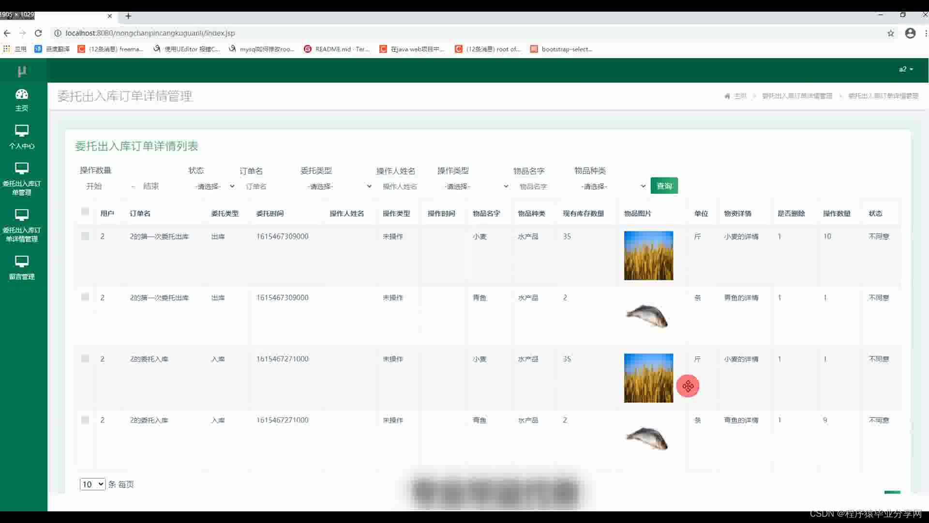Screen dimensions: 929x523
Task: Open the rows-per-page 10 dropdown
Action: click(x=92, y=484)
